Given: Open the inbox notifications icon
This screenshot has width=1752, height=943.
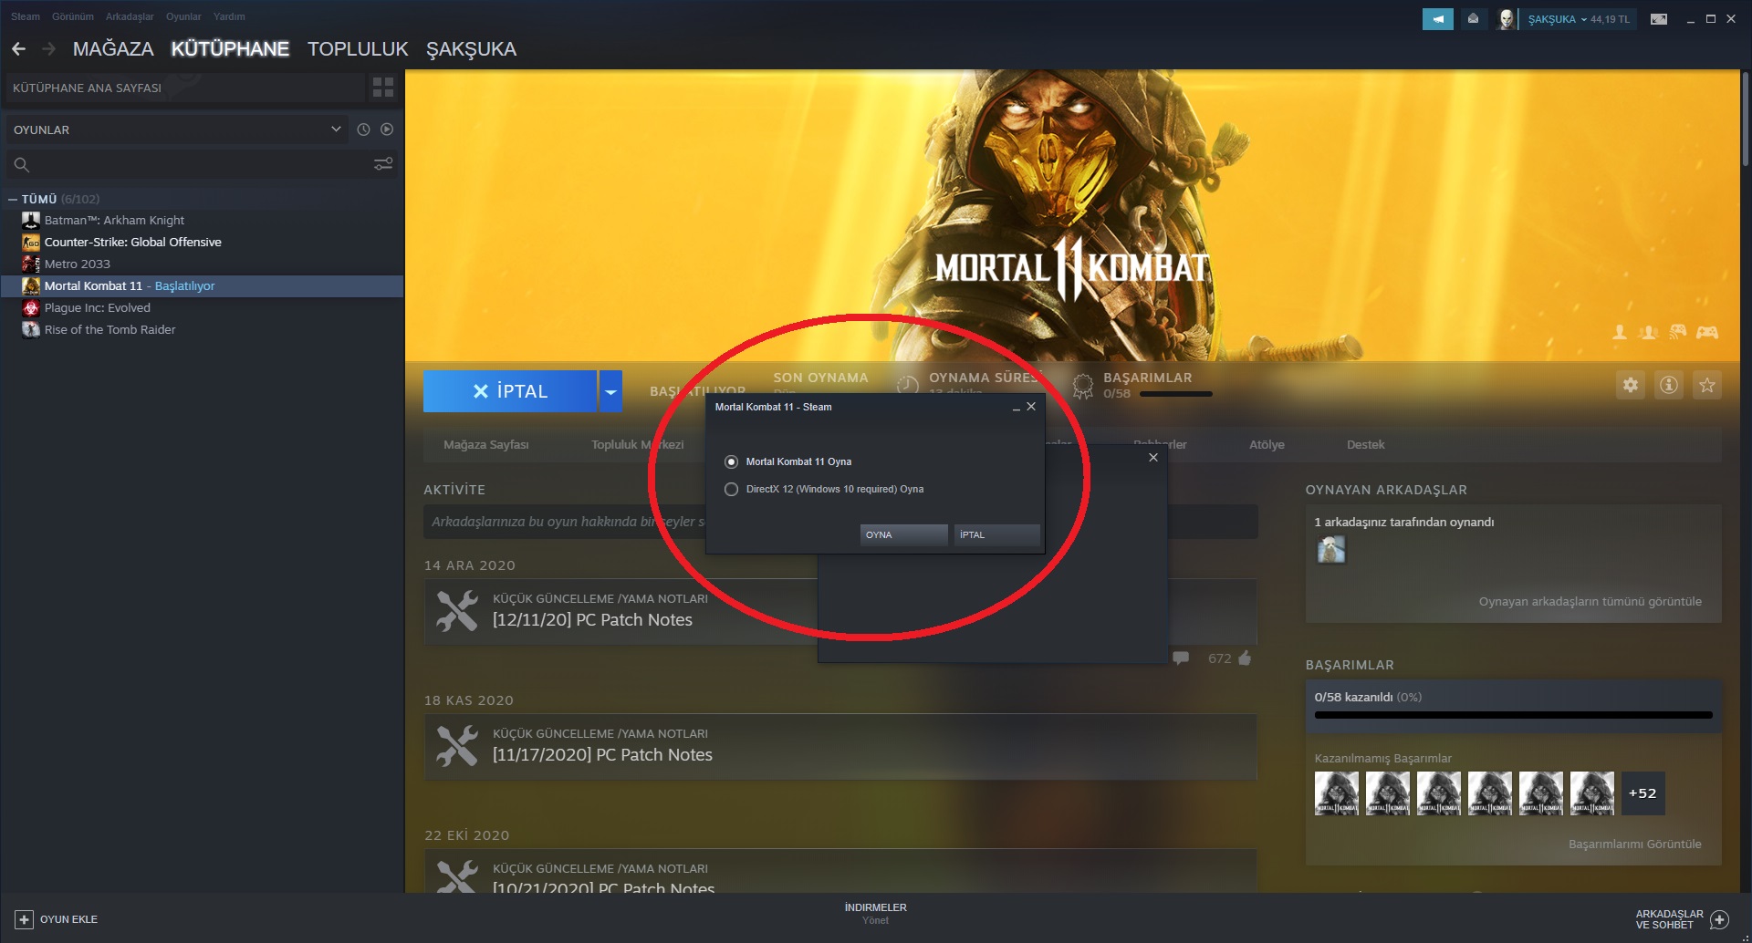Looking at the screenshot, I should click(1473, 18).
